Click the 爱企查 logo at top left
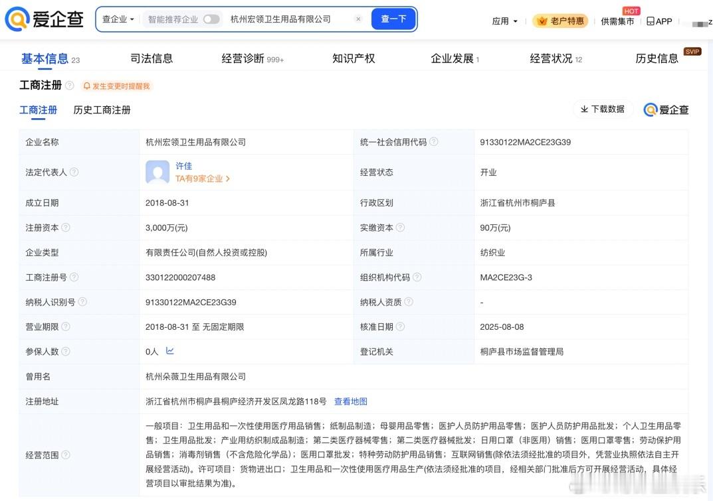This screenshot has height=501, width=713. (44, 19)
